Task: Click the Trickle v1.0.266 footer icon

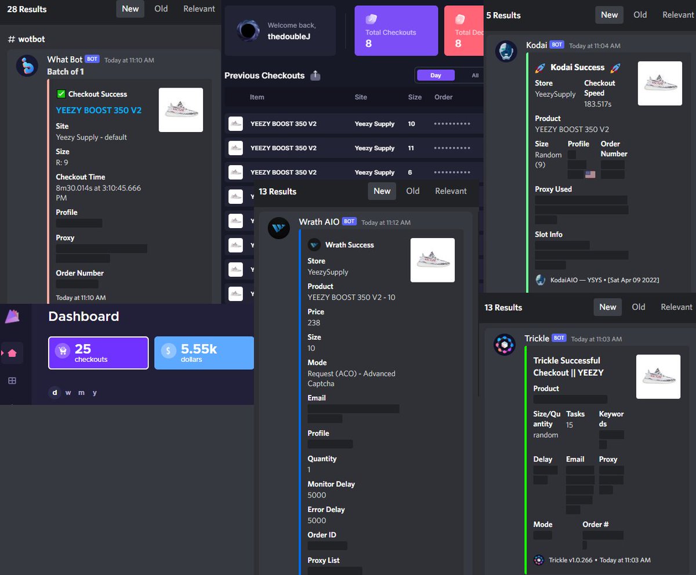Action: [539, 560]
